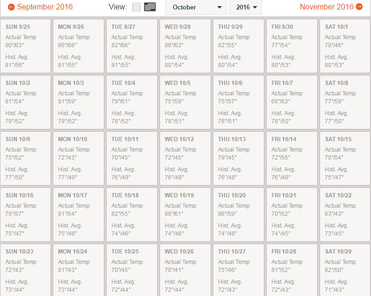Open the SUN 10/23 day tile
Image resolution: width=371 pixels, height=296 pixels.
(25, 270)
